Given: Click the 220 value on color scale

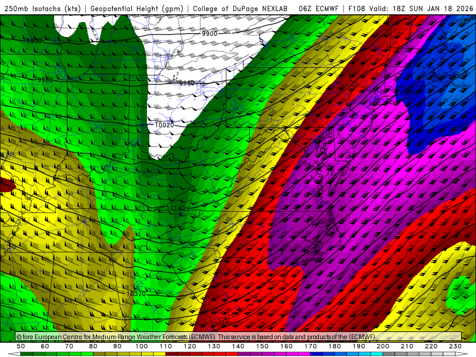Looking at the screenshot, I should click(431, 346).
